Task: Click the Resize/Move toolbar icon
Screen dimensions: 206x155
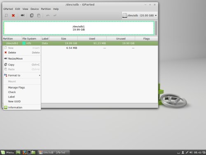Action: (x=23, y=15)
